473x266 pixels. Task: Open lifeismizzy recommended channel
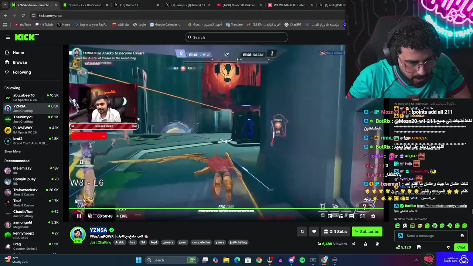[x=31, y=170]
